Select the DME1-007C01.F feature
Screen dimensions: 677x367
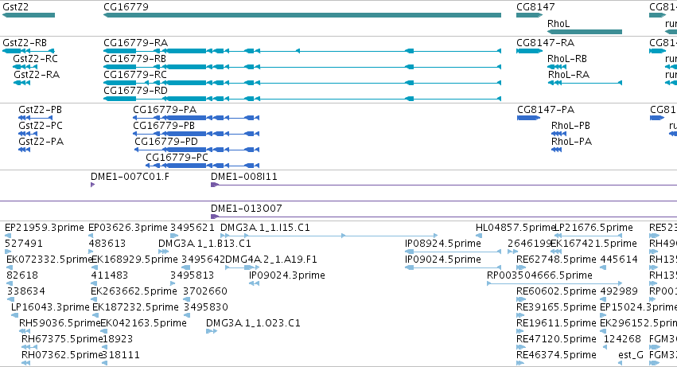tap(92, 185)
